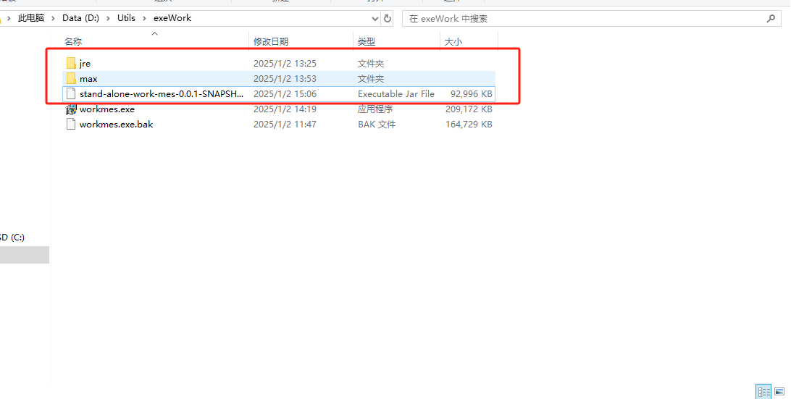Switch to details list view
Image resolution: width=791 pixels, height=399 pixels.
point(763,392)
